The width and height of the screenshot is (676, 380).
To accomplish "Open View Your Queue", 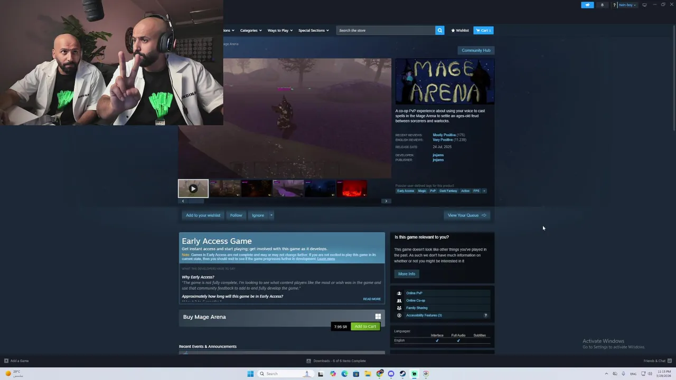I will pos(467,215).
